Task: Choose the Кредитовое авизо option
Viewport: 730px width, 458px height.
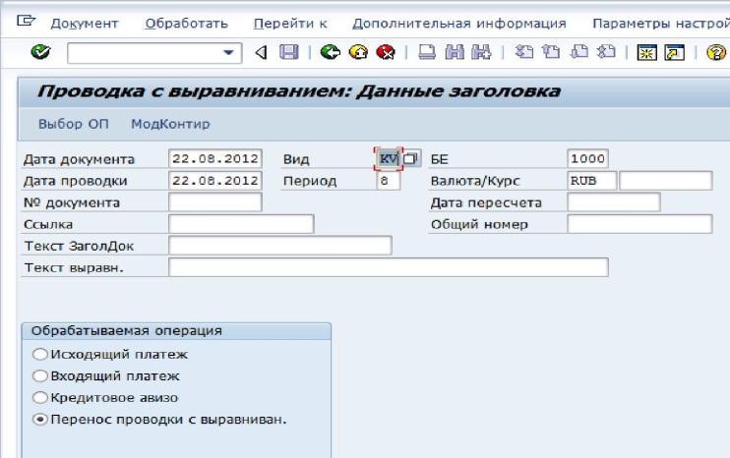Action: tap(40, 398)
